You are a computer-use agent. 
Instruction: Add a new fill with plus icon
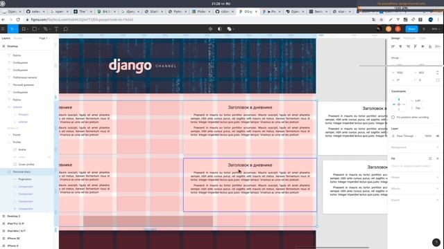[x=438, y=158]
